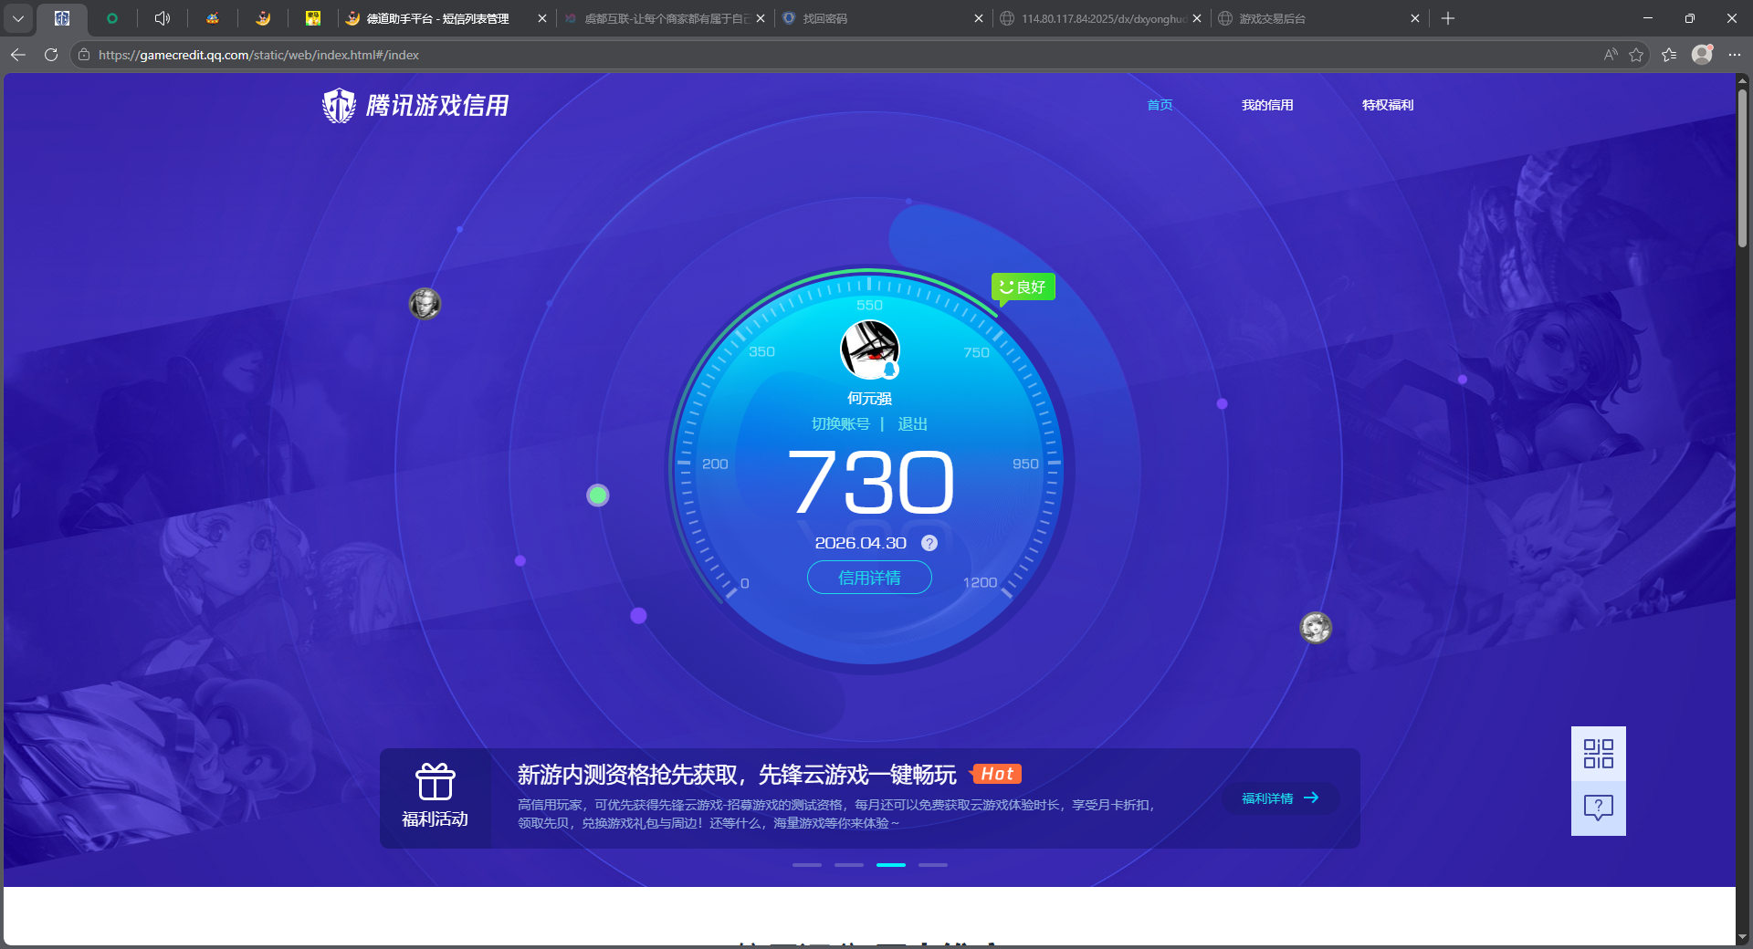Switch to the yellow square pinned tab
This screenshot has height=949, width=1753.
click(313, 18)
